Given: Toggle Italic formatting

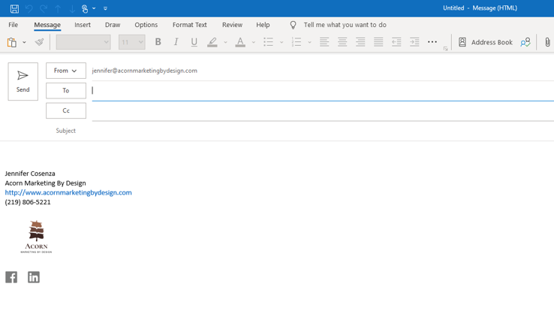Looking at the screenshot, I should 176,42.
